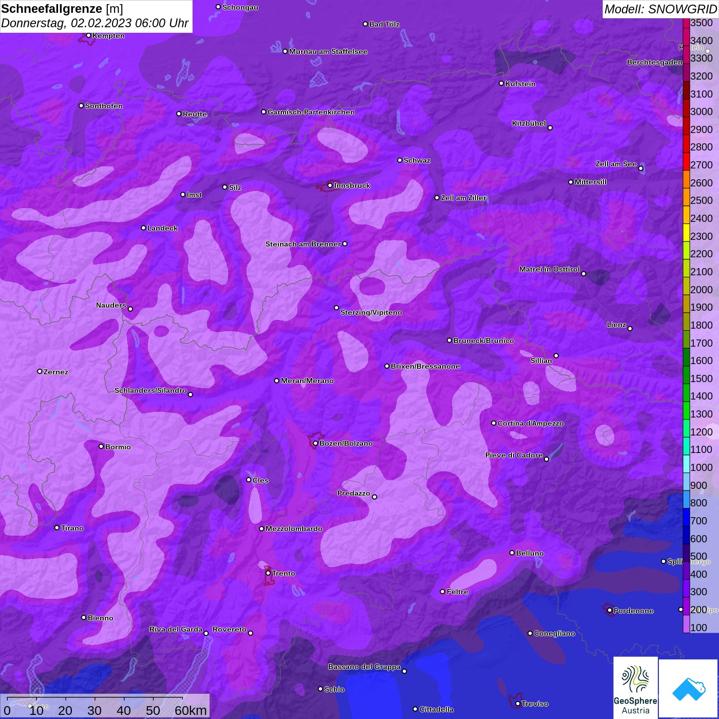Image resolution: width=719 pixels, height=719 pixels.
Task: Click the Innsbruck city marker dot
Action: pyautogui.click(x=330, y=185)
